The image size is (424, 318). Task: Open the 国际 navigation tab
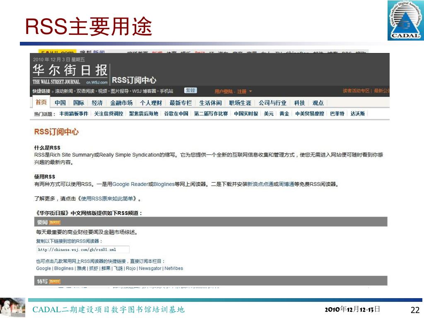pyautogui.click(x=79, y=103)
